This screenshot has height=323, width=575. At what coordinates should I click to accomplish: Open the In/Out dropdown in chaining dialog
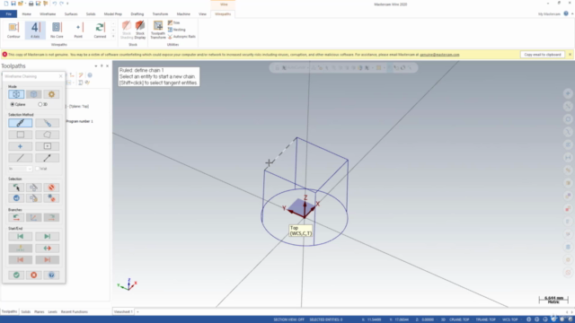point(20,169)
